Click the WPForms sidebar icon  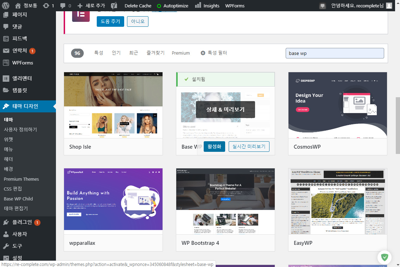6,63
